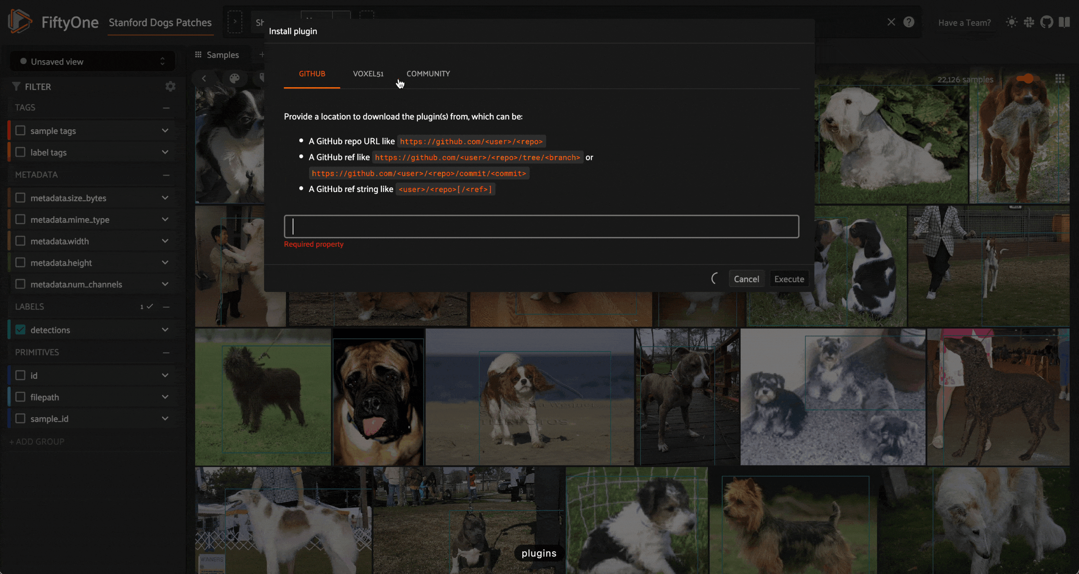This screenshot has height=574, width=1079.
Task: Open sidebar filter settings gear
Action: (170, 86)
